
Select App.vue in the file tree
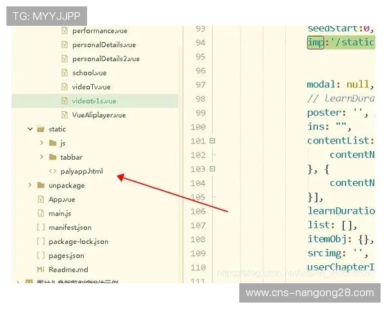point(62,200)
